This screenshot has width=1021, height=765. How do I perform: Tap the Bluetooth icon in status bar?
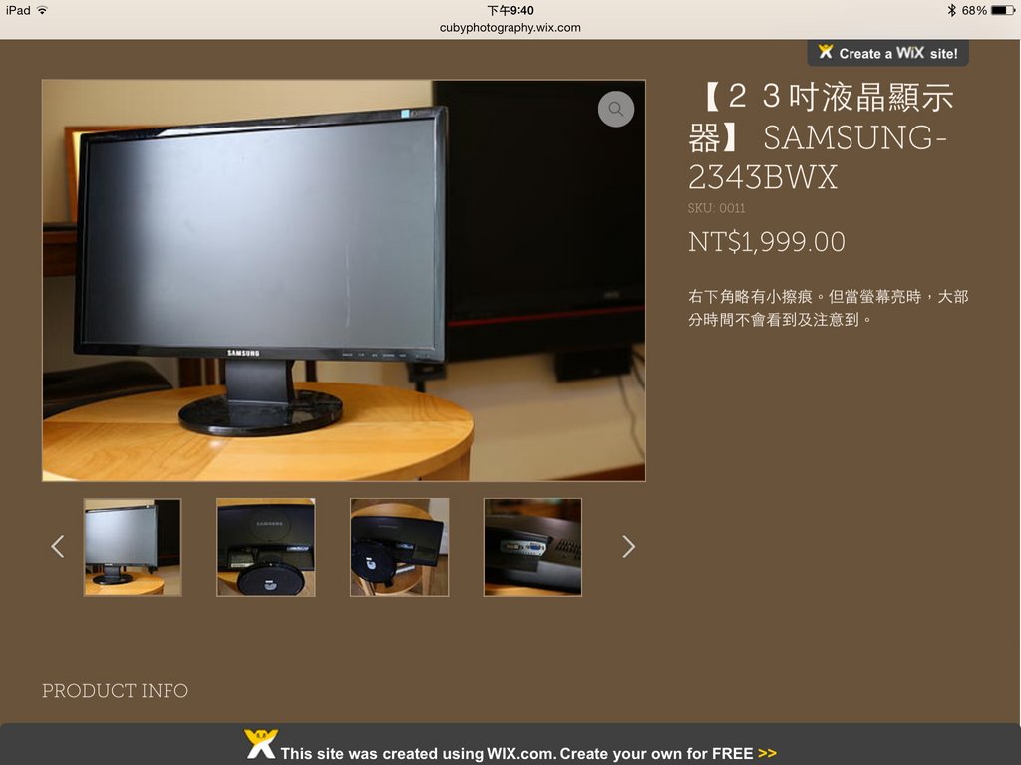click(x=951, y=10)
